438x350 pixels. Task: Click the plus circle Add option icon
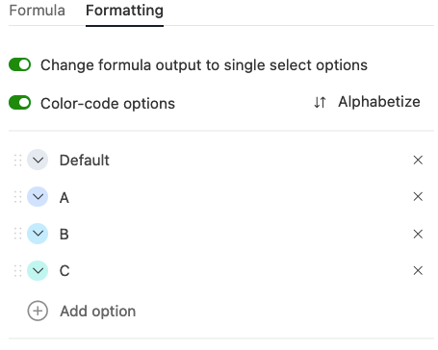(38, 311)
